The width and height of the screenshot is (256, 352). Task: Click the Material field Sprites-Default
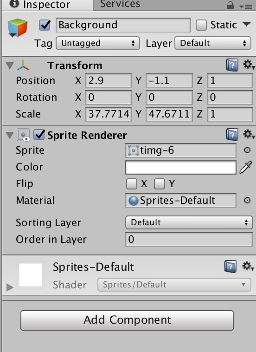[x=181, y=200]
